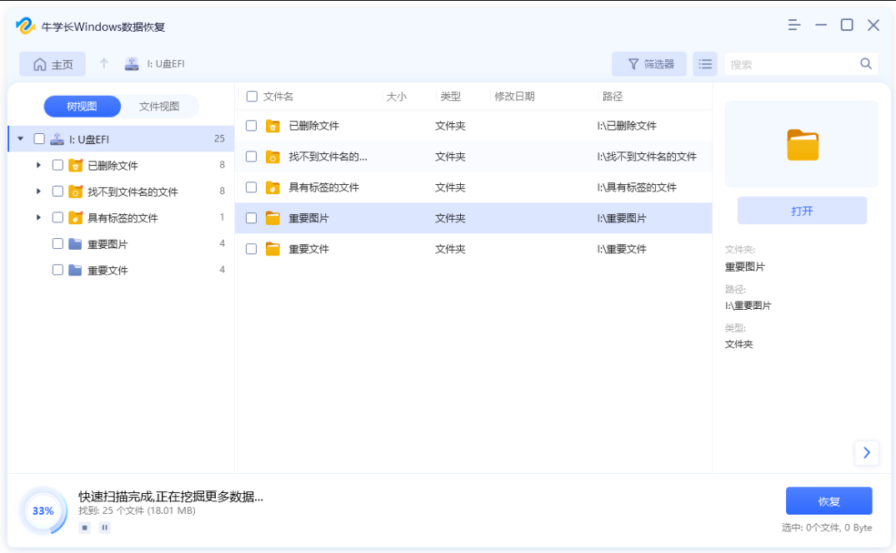
Task: Check 重要文件 in the tree
Action: pyautogui.click(x=58, y=270)
